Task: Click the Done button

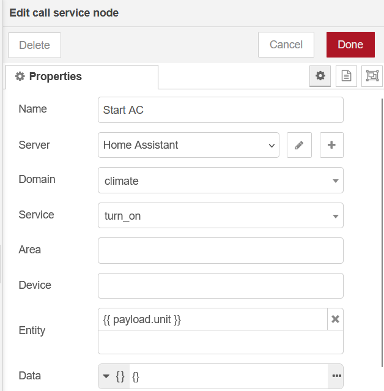Action: [x=350, y=45]
